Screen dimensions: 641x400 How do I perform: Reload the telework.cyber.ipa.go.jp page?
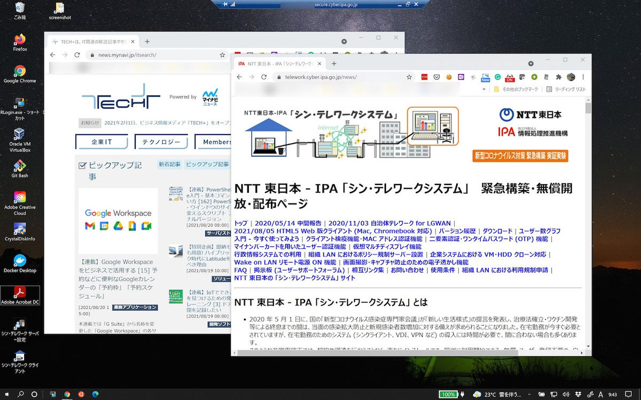point(264,77)
